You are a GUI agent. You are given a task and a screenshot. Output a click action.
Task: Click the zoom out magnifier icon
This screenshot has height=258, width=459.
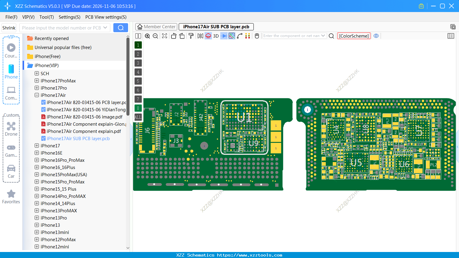tap(156, 36)
